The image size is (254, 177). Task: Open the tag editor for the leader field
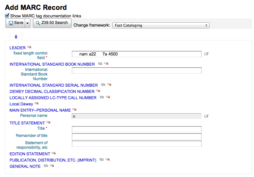coord(206,54)
